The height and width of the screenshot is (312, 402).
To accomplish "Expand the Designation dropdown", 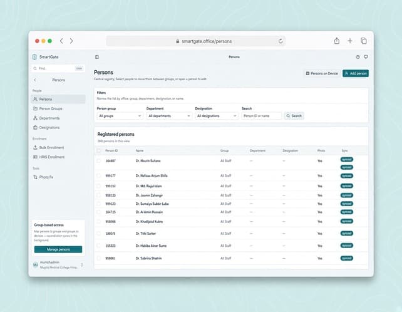I will point(217,116).
